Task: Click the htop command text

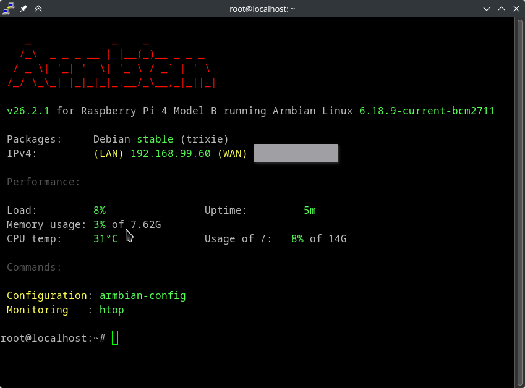Action: pyautogui.click(x=111, y=310)
